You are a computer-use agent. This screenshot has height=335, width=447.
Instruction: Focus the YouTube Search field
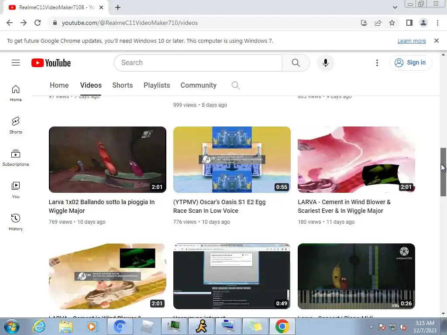click(x=198, y=63)
